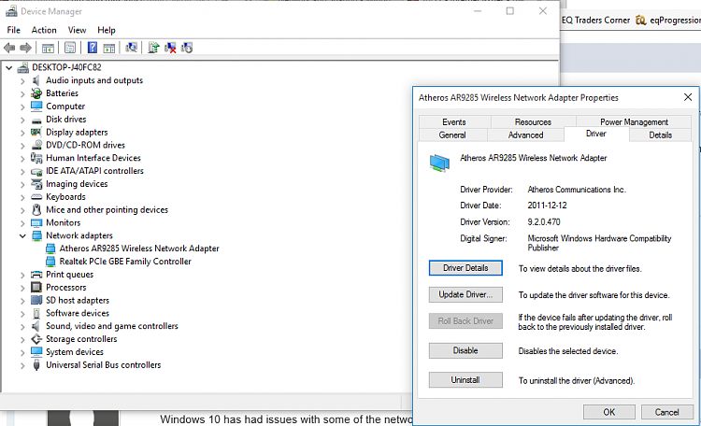
Task: Click the DVD/CD-ROM drives disc icon
Action: pos(36,146)
